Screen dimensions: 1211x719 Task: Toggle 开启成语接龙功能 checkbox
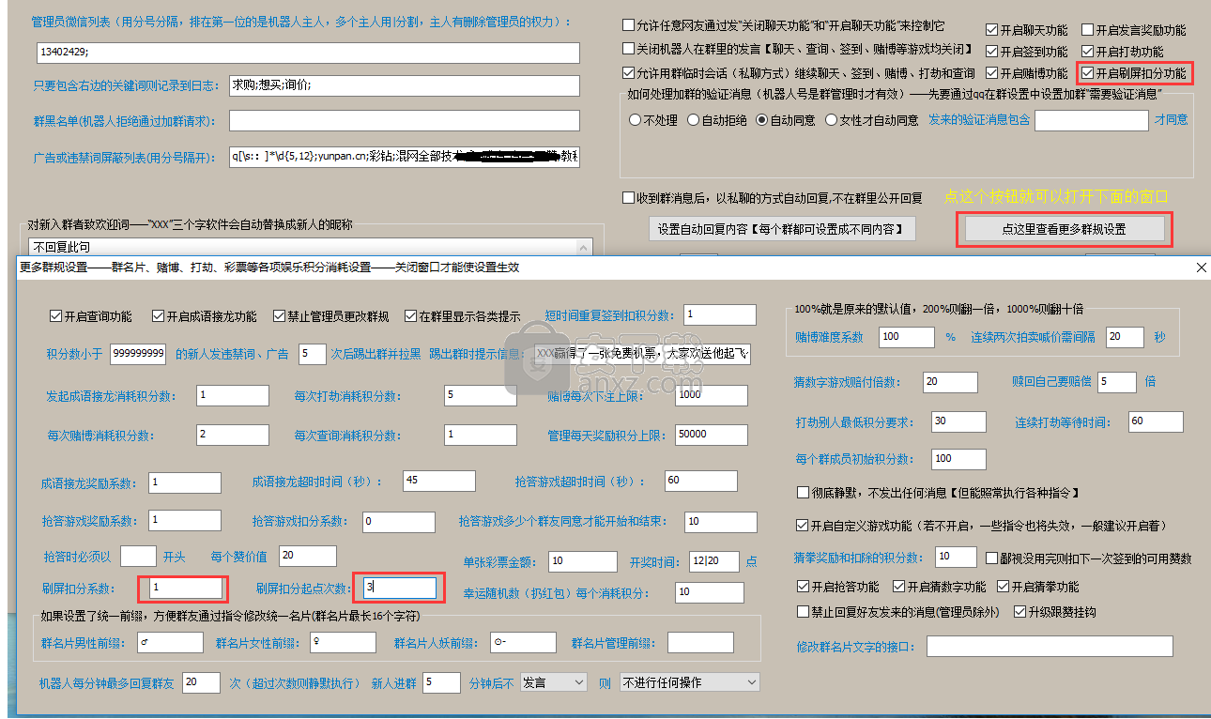coord(158,316)
